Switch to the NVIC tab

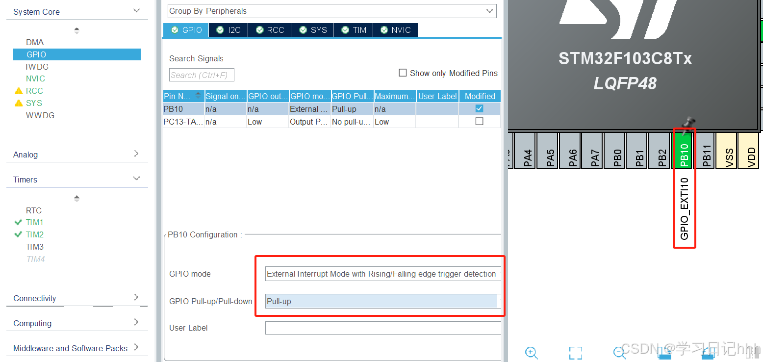395,30
